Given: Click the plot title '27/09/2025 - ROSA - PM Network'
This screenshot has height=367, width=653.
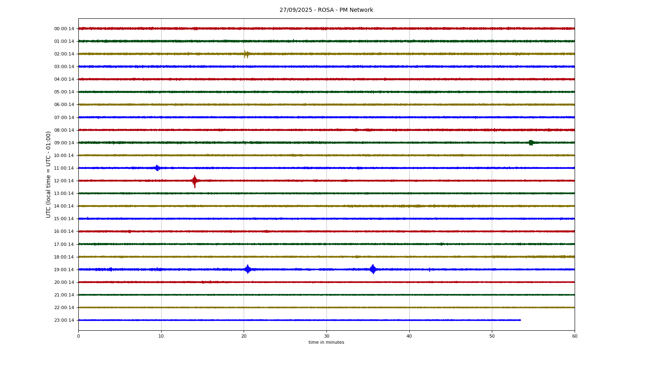Looking at the screenshot, I should pos(326,10).
